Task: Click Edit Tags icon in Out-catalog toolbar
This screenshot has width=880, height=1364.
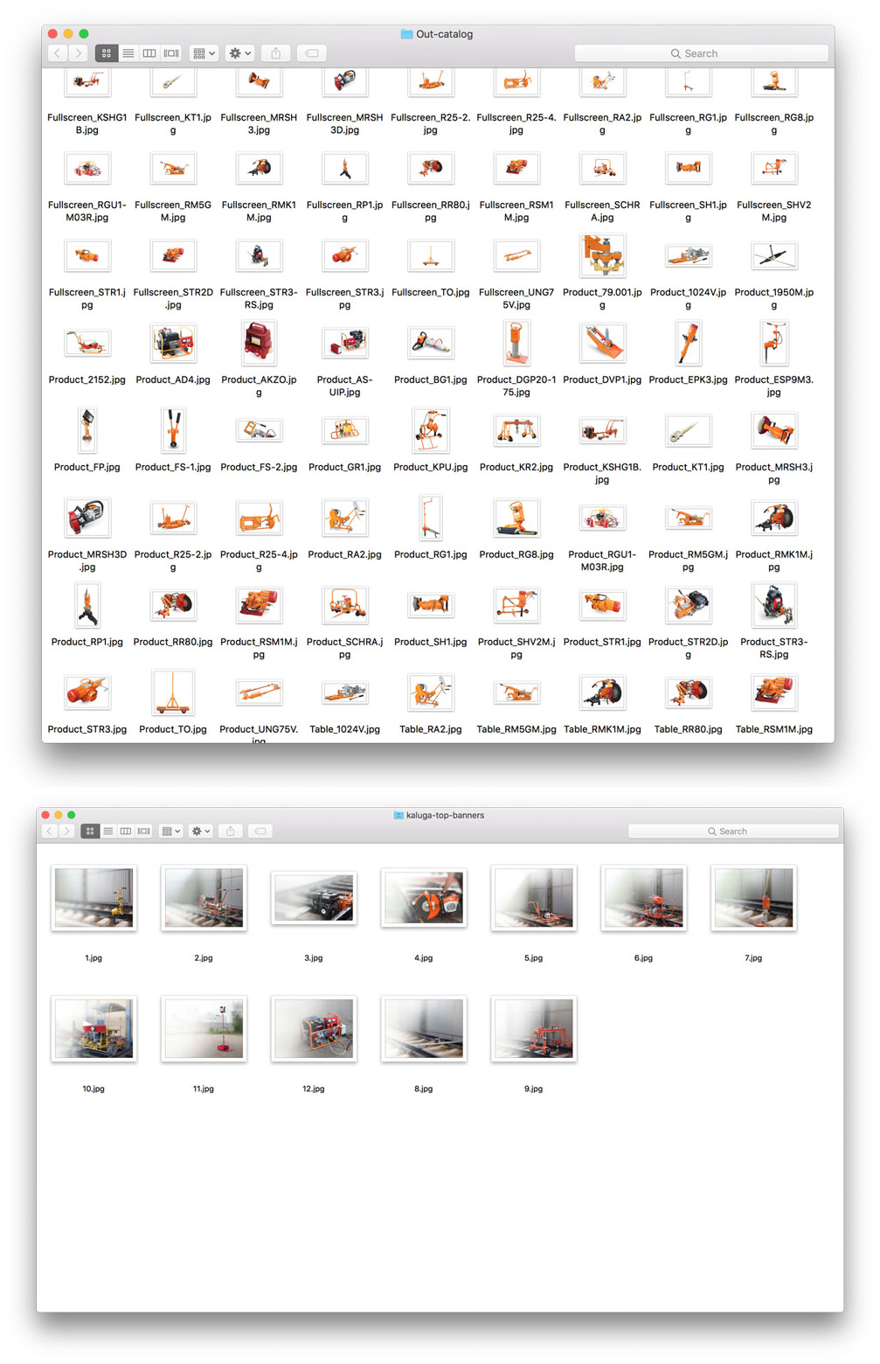Action: (311, 53)
